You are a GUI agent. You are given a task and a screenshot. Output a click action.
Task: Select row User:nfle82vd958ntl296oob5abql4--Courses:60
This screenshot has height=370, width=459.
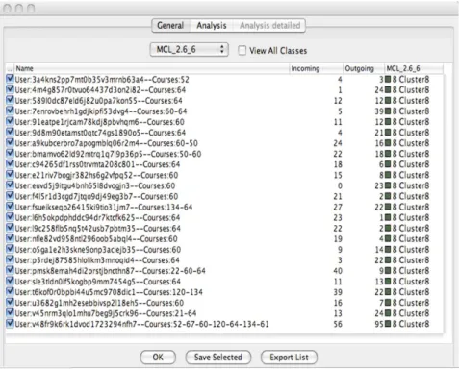(x=224, y=238)
